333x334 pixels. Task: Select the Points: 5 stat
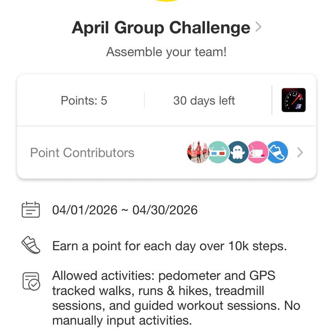tap(84, 100)
